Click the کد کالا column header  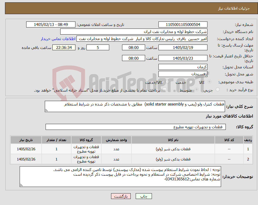tap(229, 140)
